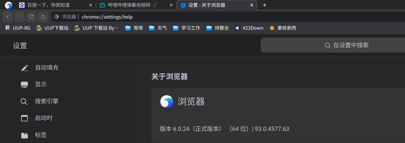Click the site info icon in address bar
The width and height of the screenshot is (405, 143).
57,17
